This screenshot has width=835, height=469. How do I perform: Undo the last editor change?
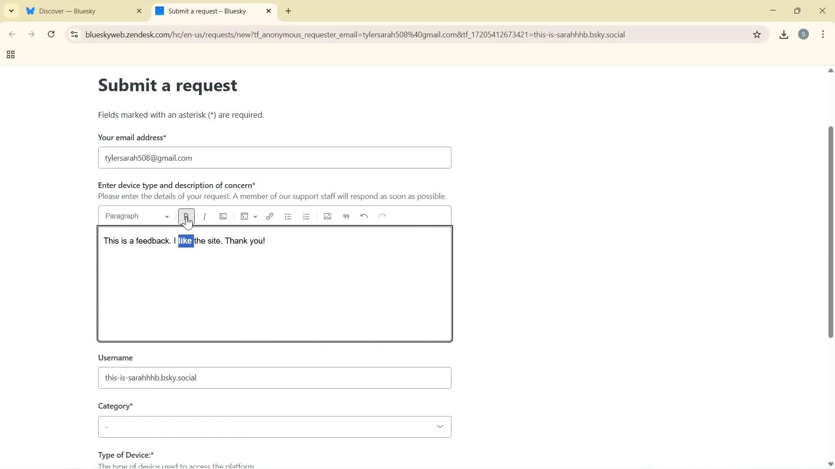coord(364,216)
